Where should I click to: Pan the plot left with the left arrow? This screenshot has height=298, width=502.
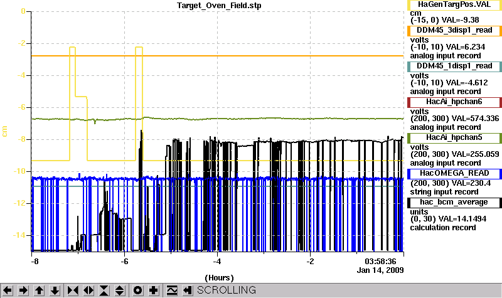[8, 290]
